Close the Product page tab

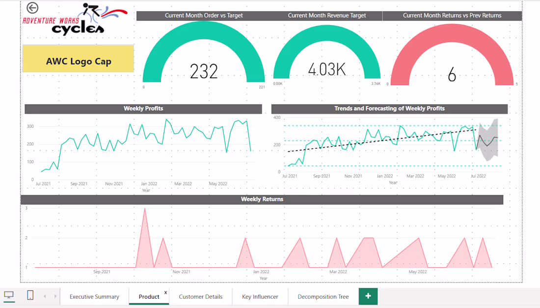165,292
